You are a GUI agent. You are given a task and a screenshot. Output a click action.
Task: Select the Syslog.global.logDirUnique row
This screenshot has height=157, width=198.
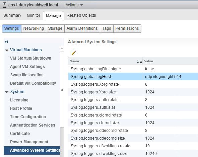[133, 69]
